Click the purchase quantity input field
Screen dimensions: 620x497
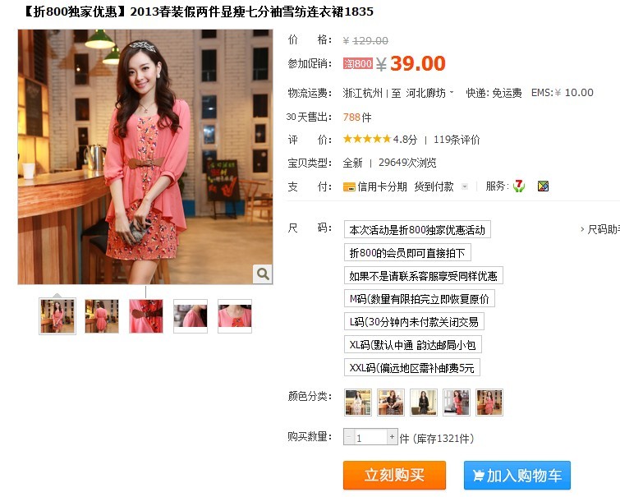[x=370, y=437]
